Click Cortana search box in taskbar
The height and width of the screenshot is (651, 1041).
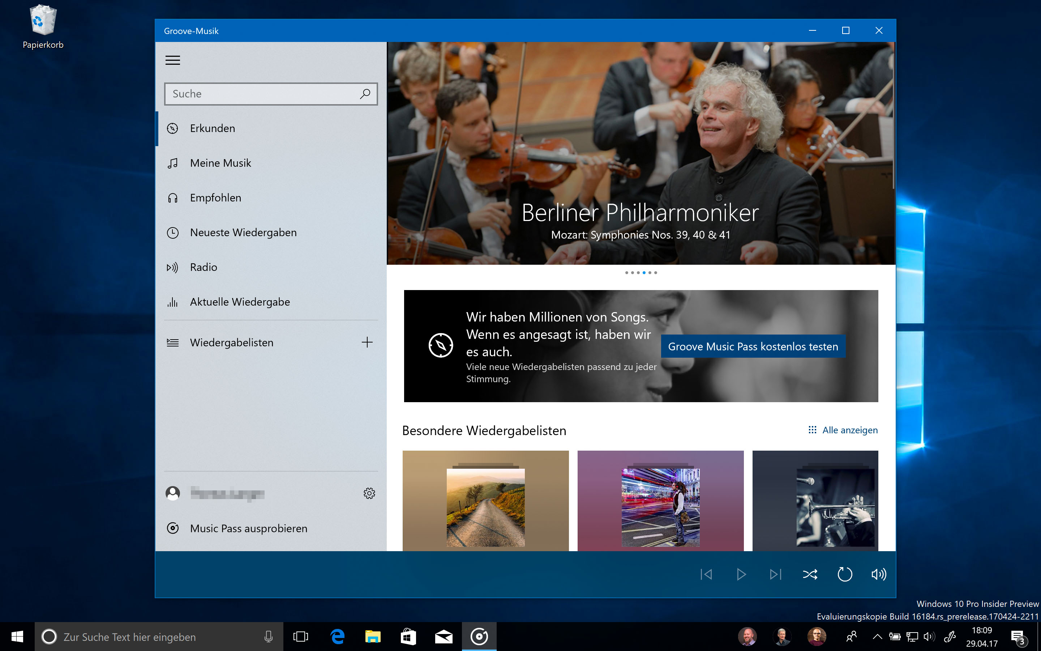159,637
